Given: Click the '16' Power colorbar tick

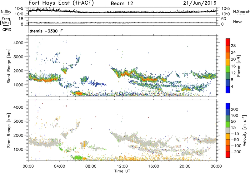Looking at the screenshot, I should tap(233, 66).
